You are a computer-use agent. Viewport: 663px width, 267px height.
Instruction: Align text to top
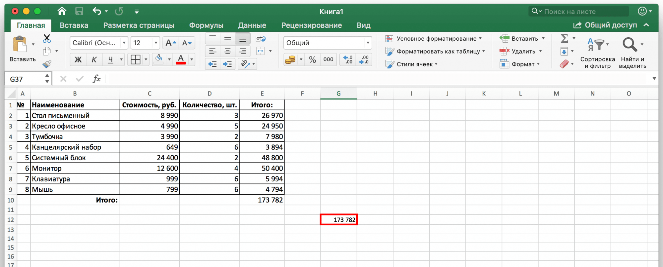212,39
